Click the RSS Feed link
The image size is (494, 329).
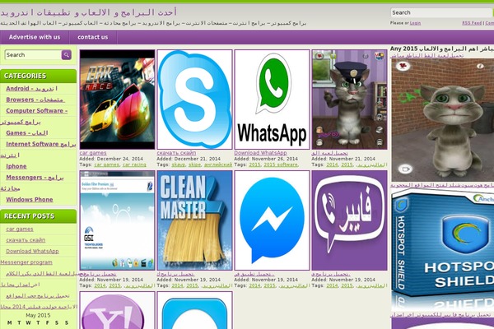click(472, 23)
